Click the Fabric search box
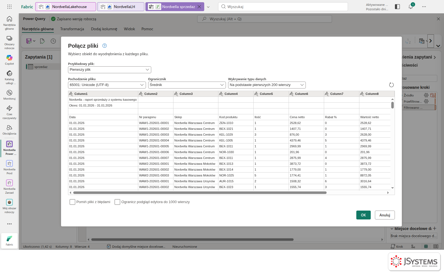The image size is (444, 273). 283,7
